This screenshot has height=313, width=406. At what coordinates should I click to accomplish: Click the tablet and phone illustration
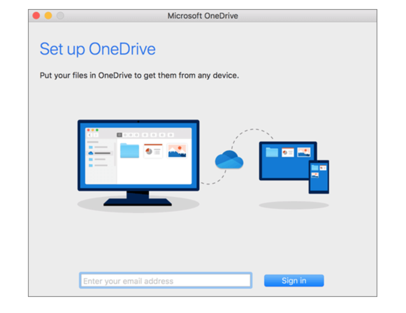pyautogui.click(x=294, y=167)
